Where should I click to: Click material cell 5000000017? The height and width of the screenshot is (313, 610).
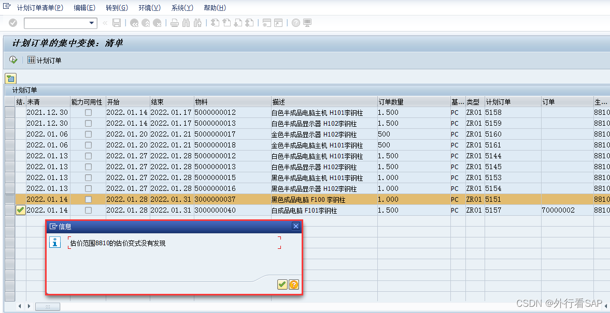[233, 135]
